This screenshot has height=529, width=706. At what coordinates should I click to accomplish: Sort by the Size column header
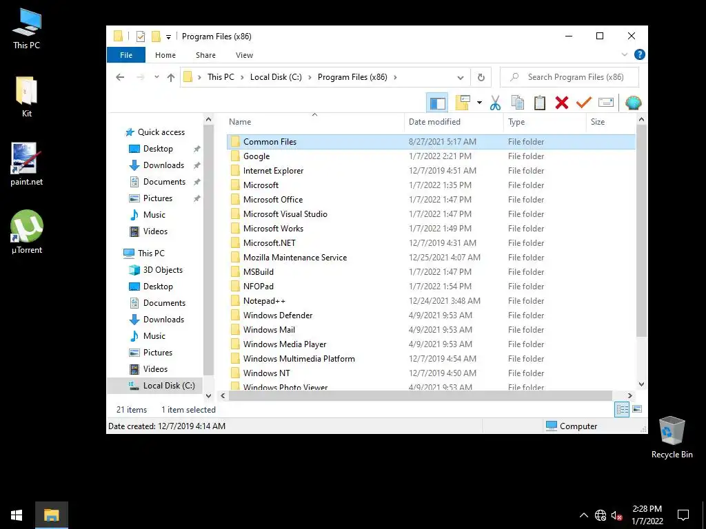tap(610, 122)
